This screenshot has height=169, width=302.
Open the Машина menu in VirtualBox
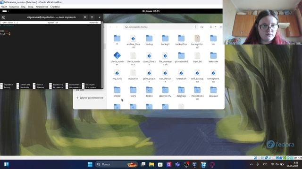[14, 7]
